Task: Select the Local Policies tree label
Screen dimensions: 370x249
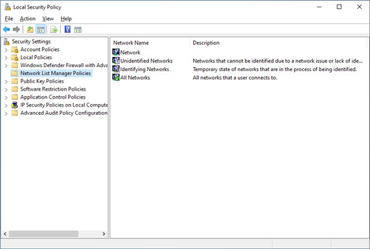Action: (x=36, y=58)
